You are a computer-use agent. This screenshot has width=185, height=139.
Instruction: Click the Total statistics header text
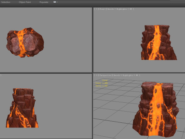[x=105, y=80]
